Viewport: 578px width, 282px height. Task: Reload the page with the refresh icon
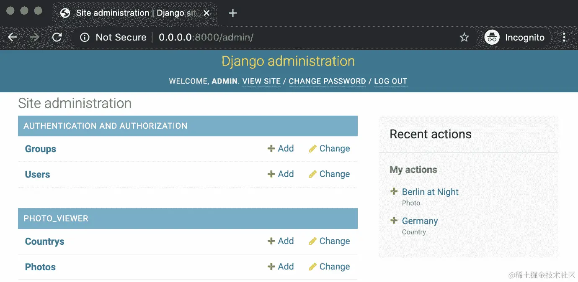point(57,37)
